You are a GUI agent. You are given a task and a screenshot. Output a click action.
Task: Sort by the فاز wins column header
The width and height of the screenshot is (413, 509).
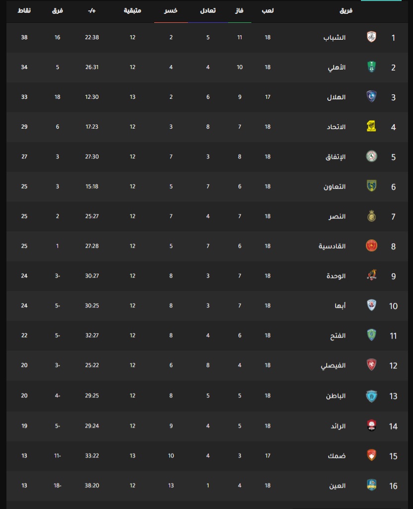pos(239,11)
